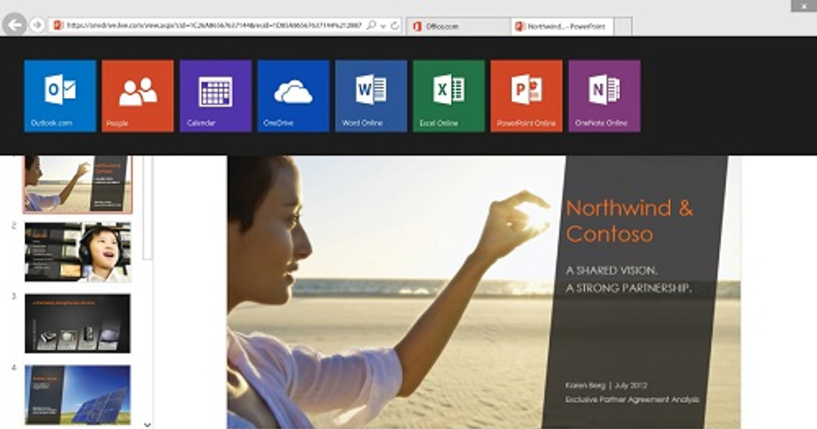
Task: Select slide 1 thumbnail
Action: (78, 184)
